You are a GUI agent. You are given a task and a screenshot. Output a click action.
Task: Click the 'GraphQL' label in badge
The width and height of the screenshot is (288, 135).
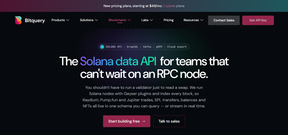click(x=132, y=47)
